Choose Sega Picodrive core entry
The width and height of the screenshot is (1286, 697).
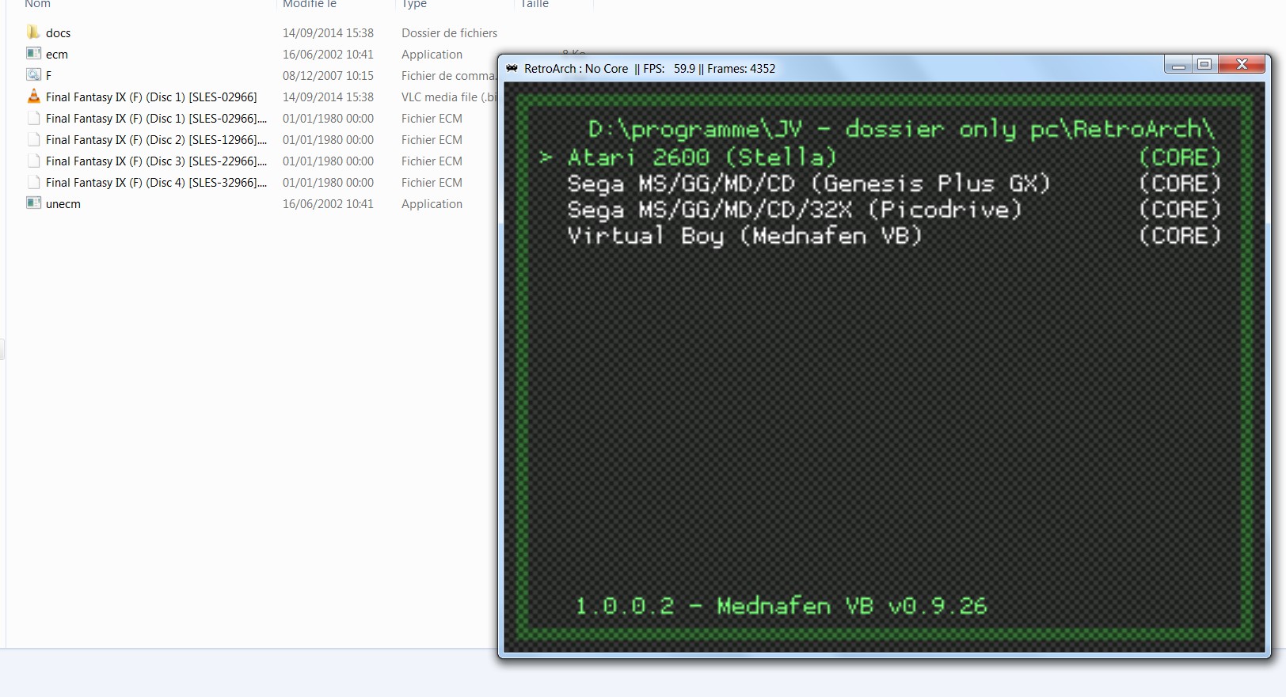pyautogui.click(x=794, y=210)
